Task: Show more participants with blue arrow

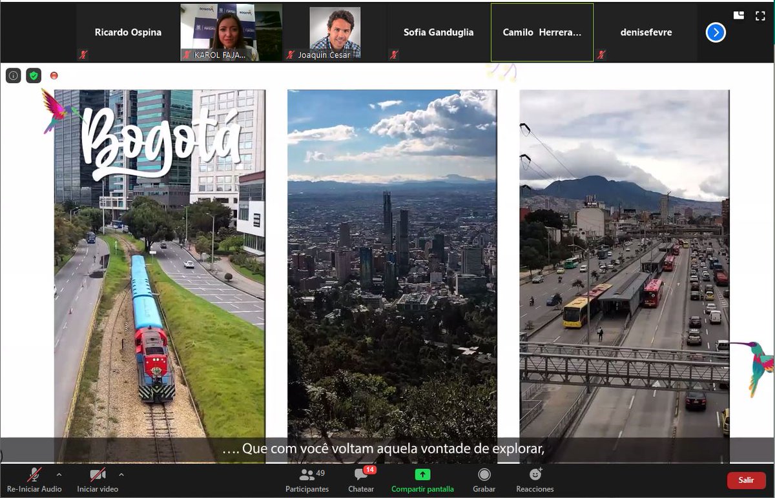Action: (x=716, y=32)
